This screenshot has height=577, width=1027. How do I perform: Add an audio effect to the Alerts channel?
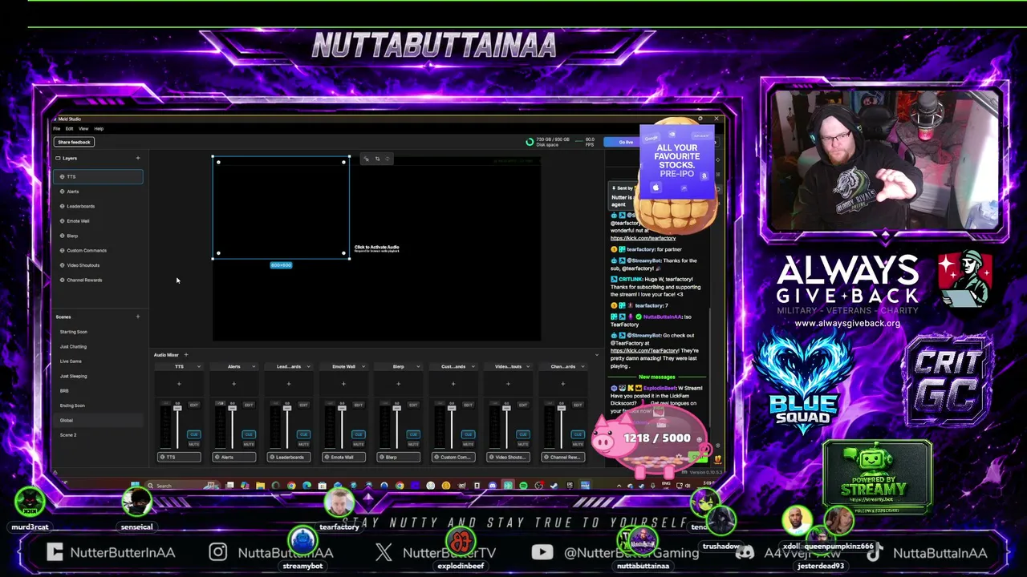pyautogui.click(x=233, y=384)
